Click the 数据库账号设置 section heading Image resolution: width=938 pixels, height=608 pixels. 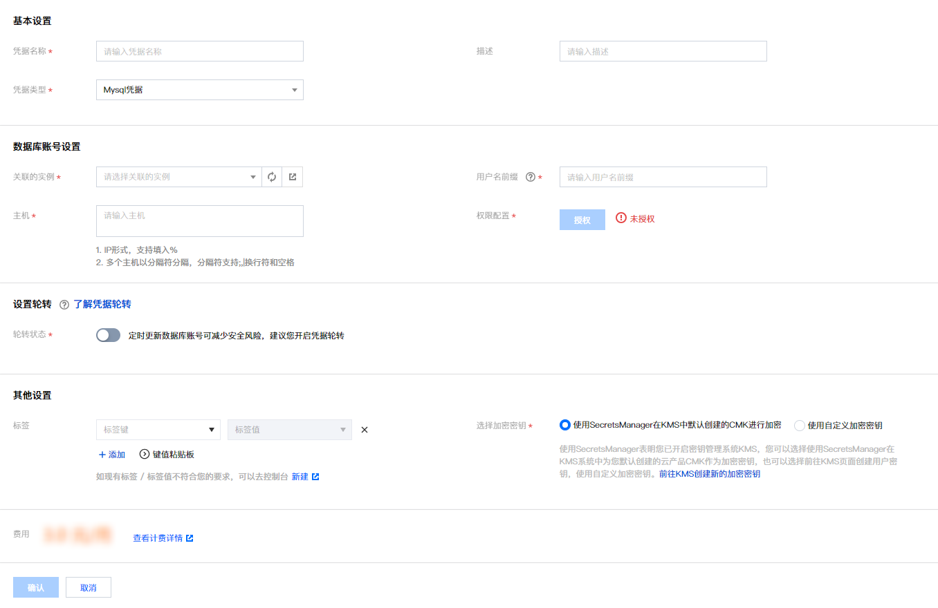(x=47, y=146)
